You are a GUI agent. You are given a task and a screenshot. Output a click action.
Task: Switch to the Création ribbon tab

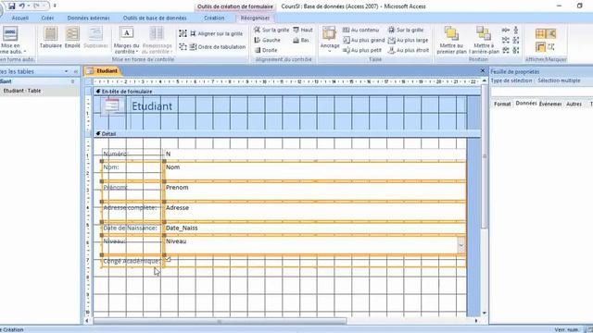tap(214, 18)
